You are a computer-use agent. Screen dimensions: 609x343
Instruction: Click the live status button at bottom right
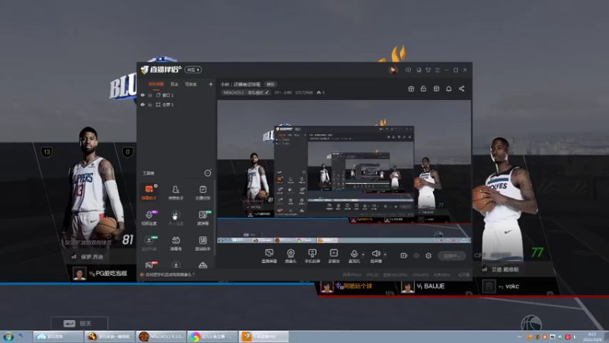[452, 256]
